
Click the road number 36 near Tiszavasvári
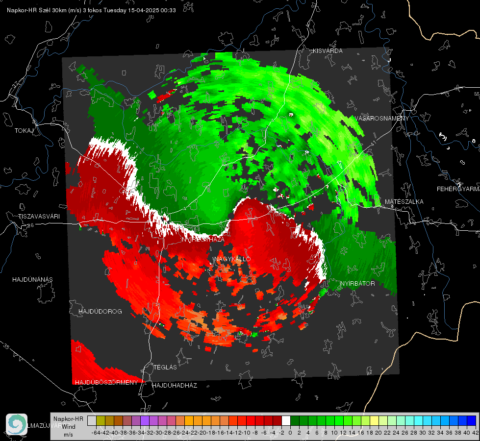(x=30, y=225)
